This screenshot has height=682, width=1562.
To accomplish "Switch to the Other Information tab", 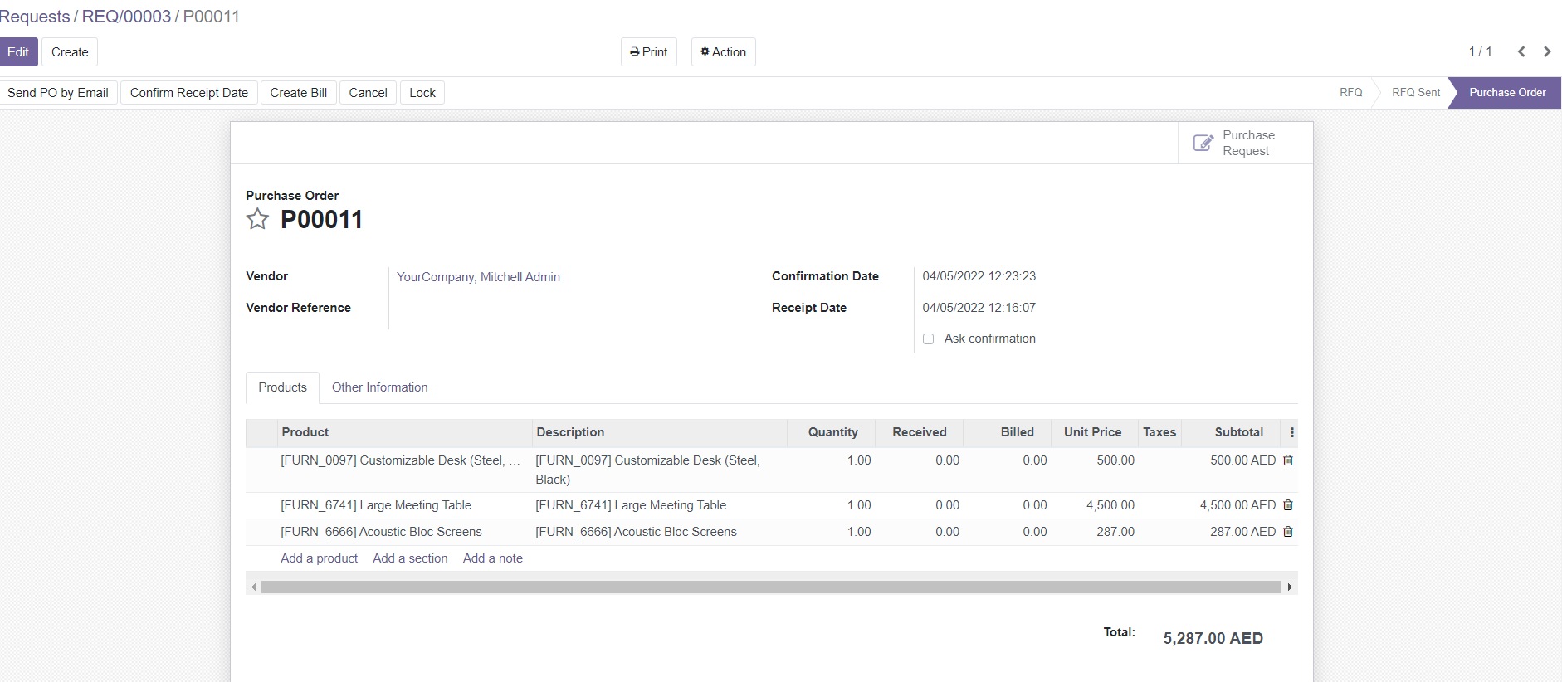I will click(379, 387).
